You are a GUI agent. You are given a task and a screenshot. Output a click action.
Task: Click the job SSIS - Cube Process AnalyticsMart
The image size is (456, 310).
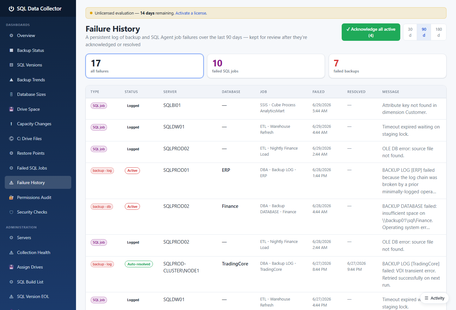(278, 108)
